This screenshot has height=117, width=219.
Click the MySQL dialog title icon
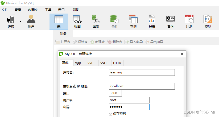61,54
